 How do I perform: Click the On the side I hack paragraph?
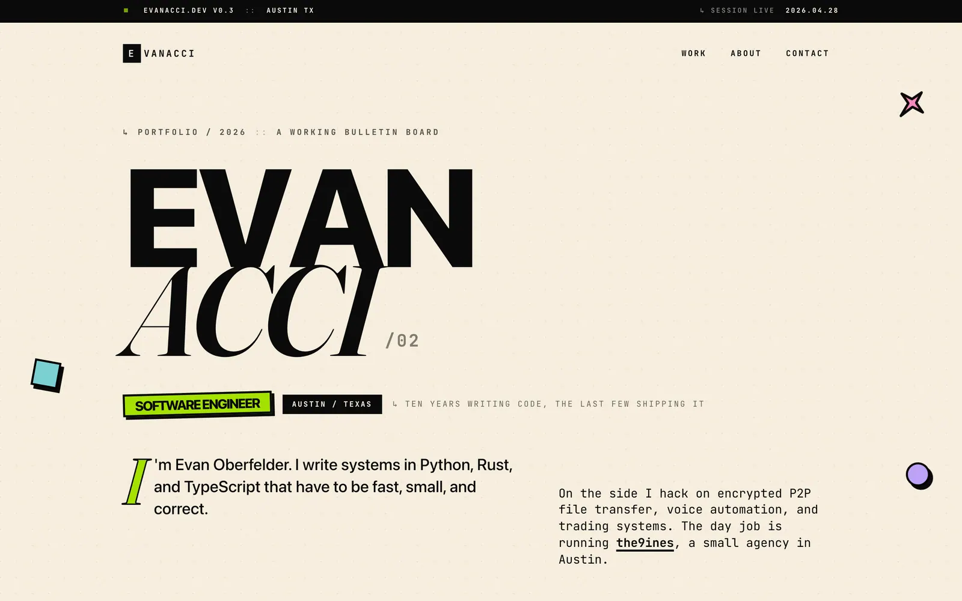pos(688,526)
